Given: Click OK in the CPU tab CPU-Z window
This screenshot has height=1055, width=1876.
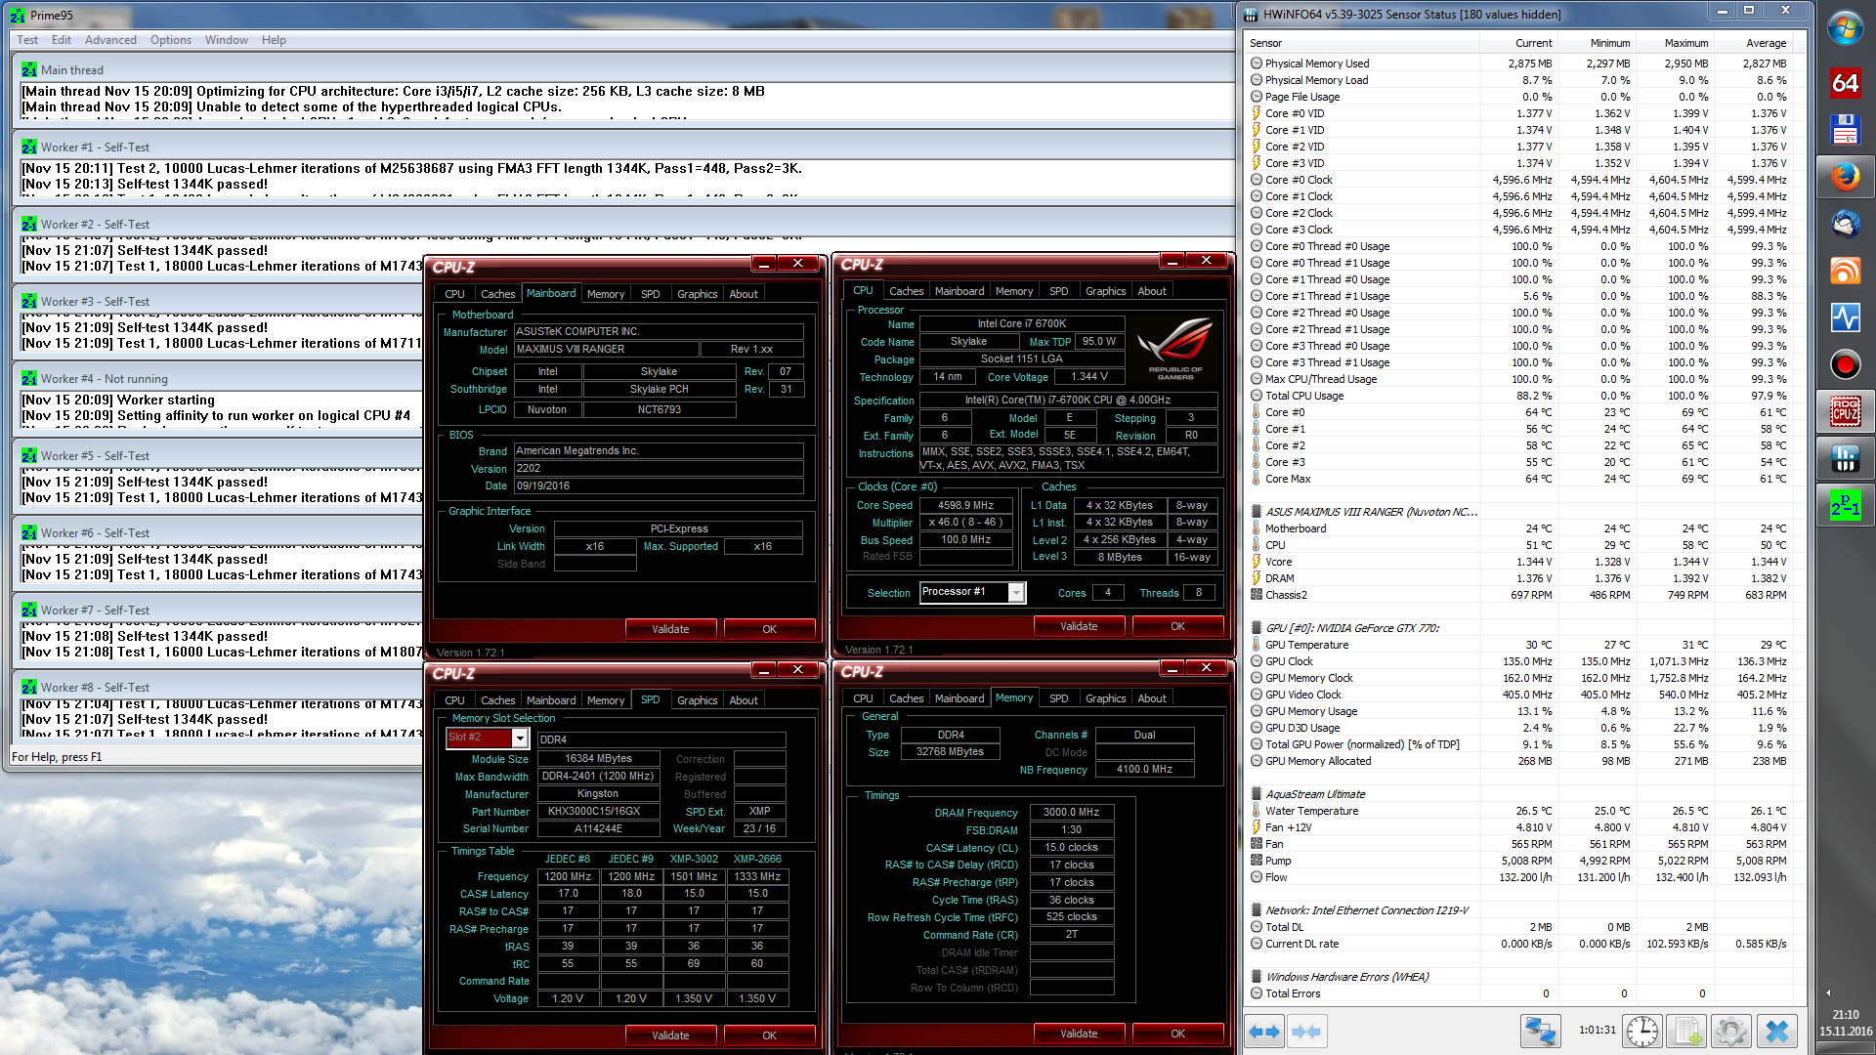Looking at the screenshot, I should point(1177,627).
